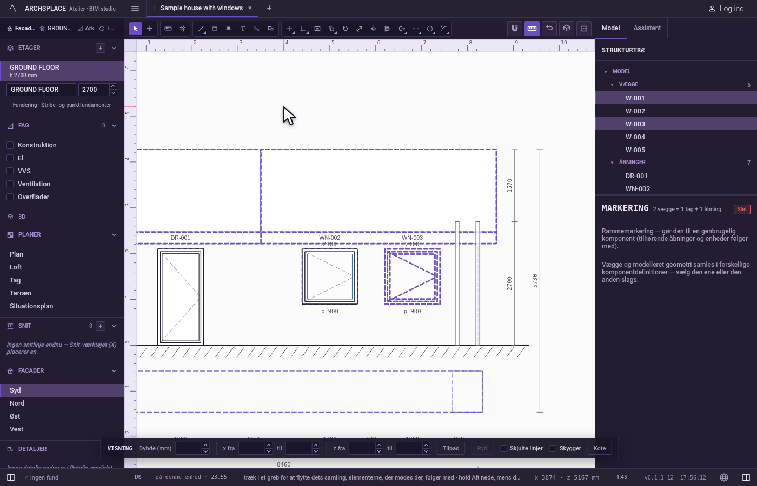Switch to the Assistent tab
The height and width of the screenshot is (486, 757).
647,28
